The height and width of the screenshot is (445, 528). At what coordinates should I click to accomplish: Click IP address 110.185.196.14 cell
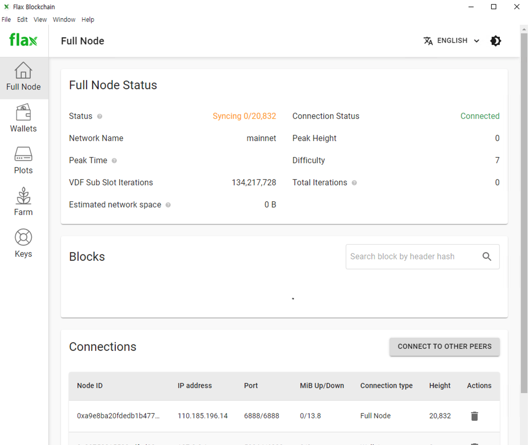point(203,416)
